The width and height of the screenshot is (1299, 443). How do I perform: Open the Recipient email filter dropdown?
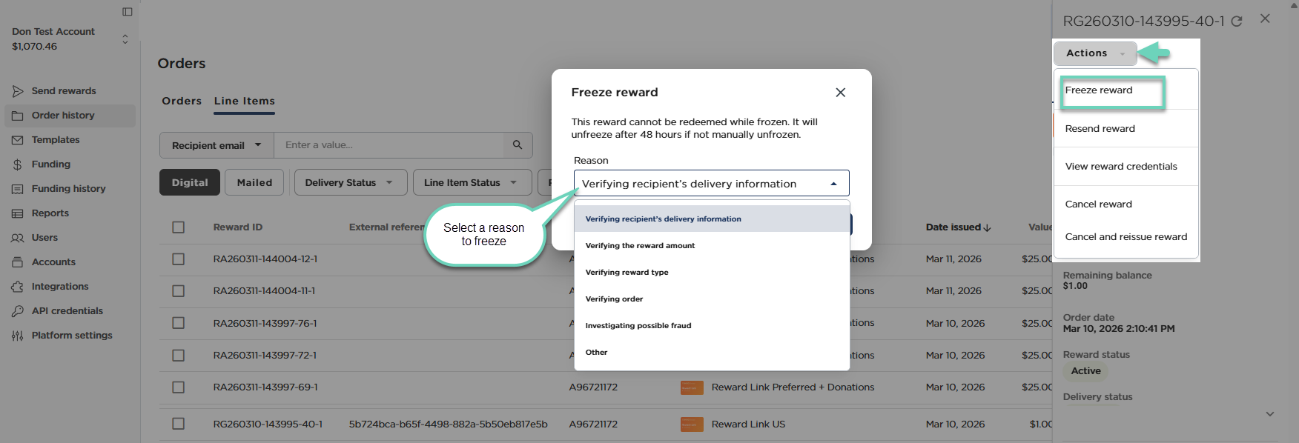[216, 145]
